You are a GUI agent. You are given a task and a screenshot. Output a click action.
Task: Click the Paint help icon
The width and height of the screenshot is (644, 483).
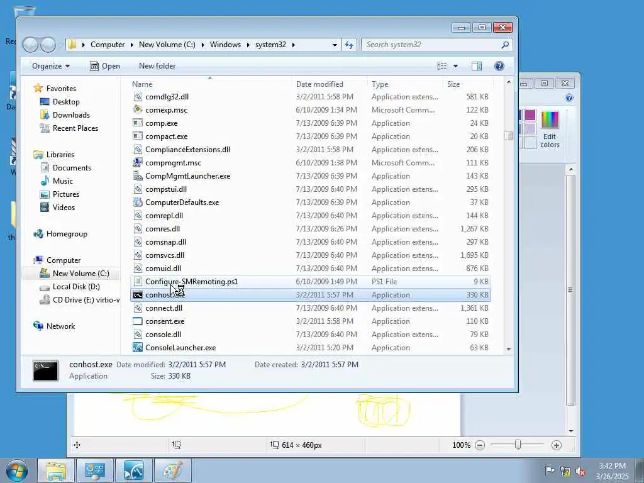pyautogui.click(x=569, y=97)
